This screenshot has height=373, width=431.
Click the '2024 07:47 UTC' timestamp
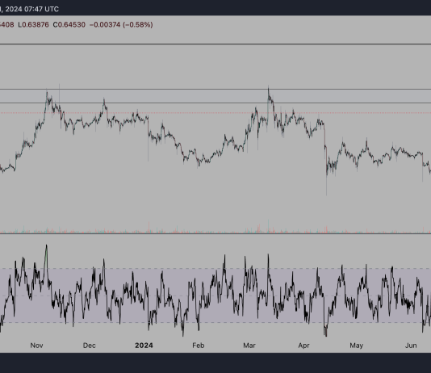(x=32, y=9)
